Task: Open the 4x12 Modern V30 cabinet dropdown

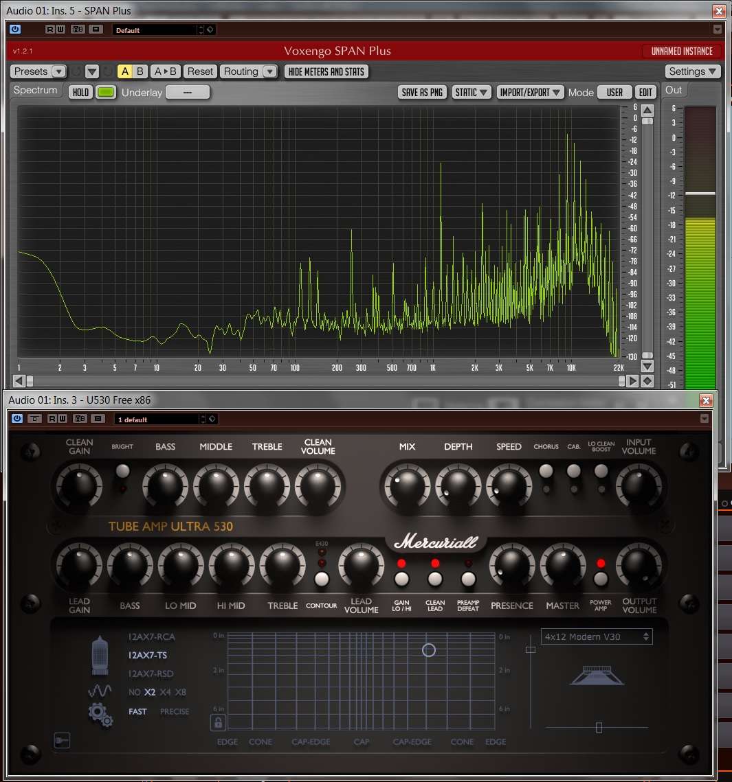Action: [597, 637]
